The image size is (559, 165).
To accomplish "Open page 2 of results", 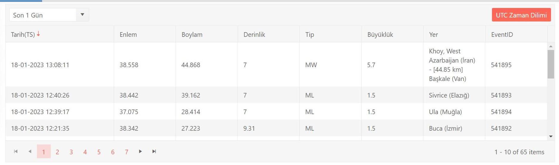I will coord(57,152).
